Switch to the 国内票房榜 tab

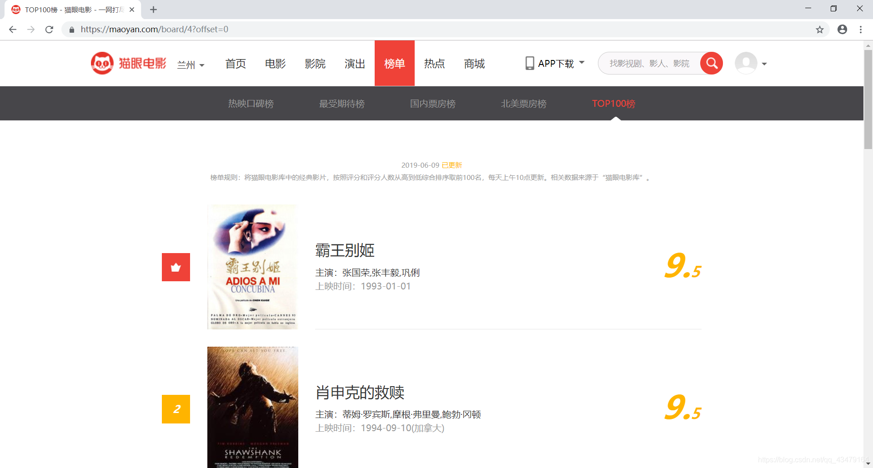433,104
